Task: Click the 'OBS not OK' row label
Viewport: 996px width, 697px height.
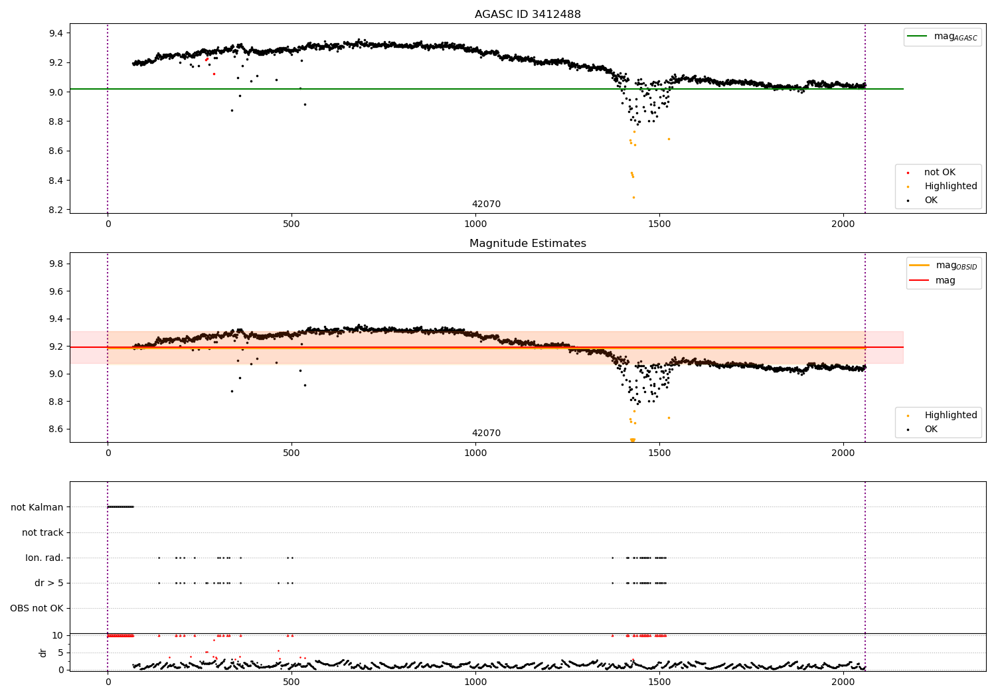Action: (37, 609)
